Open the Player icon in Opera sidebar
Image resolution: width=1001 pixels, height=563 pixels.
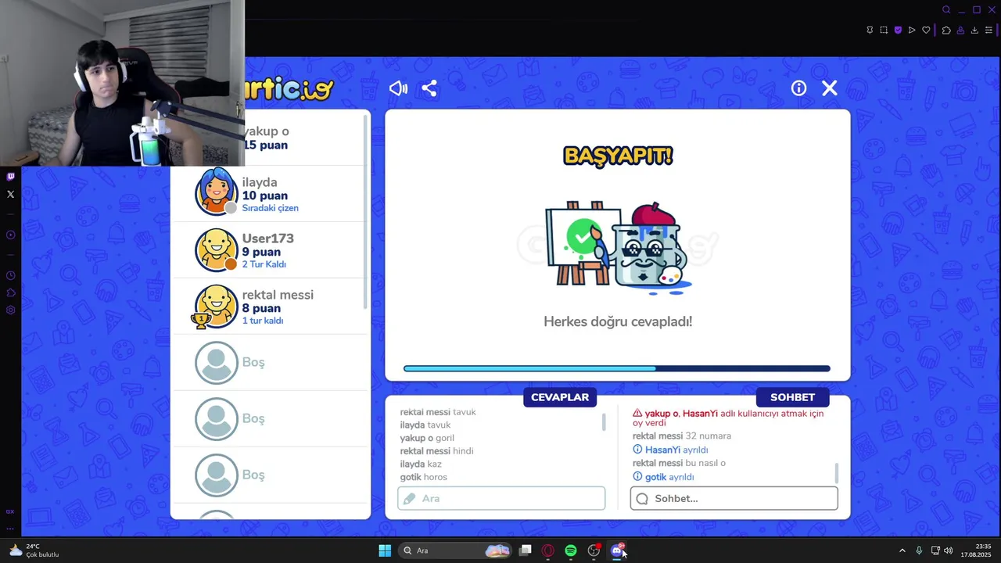point(10,235)
